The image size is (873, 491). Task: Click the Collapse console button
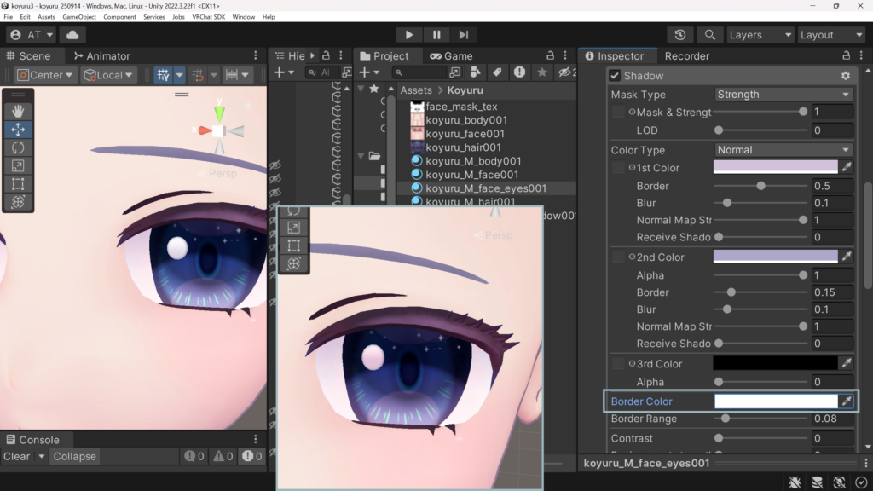point(75,456)
